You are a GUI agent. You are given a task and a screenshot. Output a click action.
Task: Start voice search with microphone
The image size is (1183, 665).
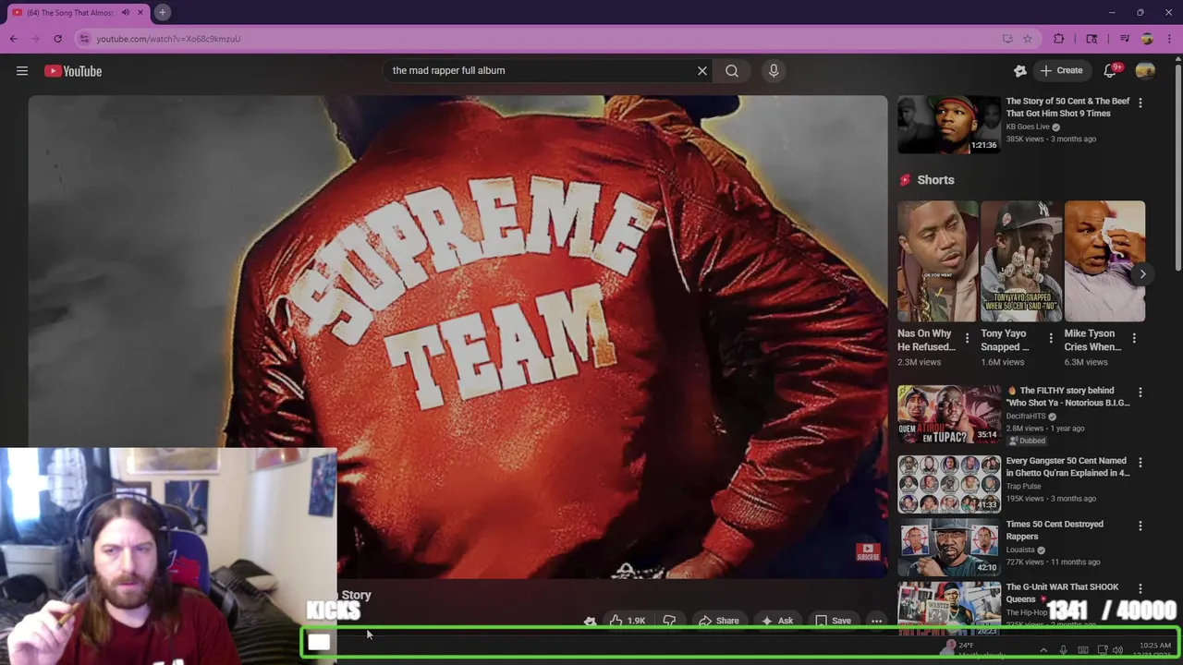click(x=774, y=70)
